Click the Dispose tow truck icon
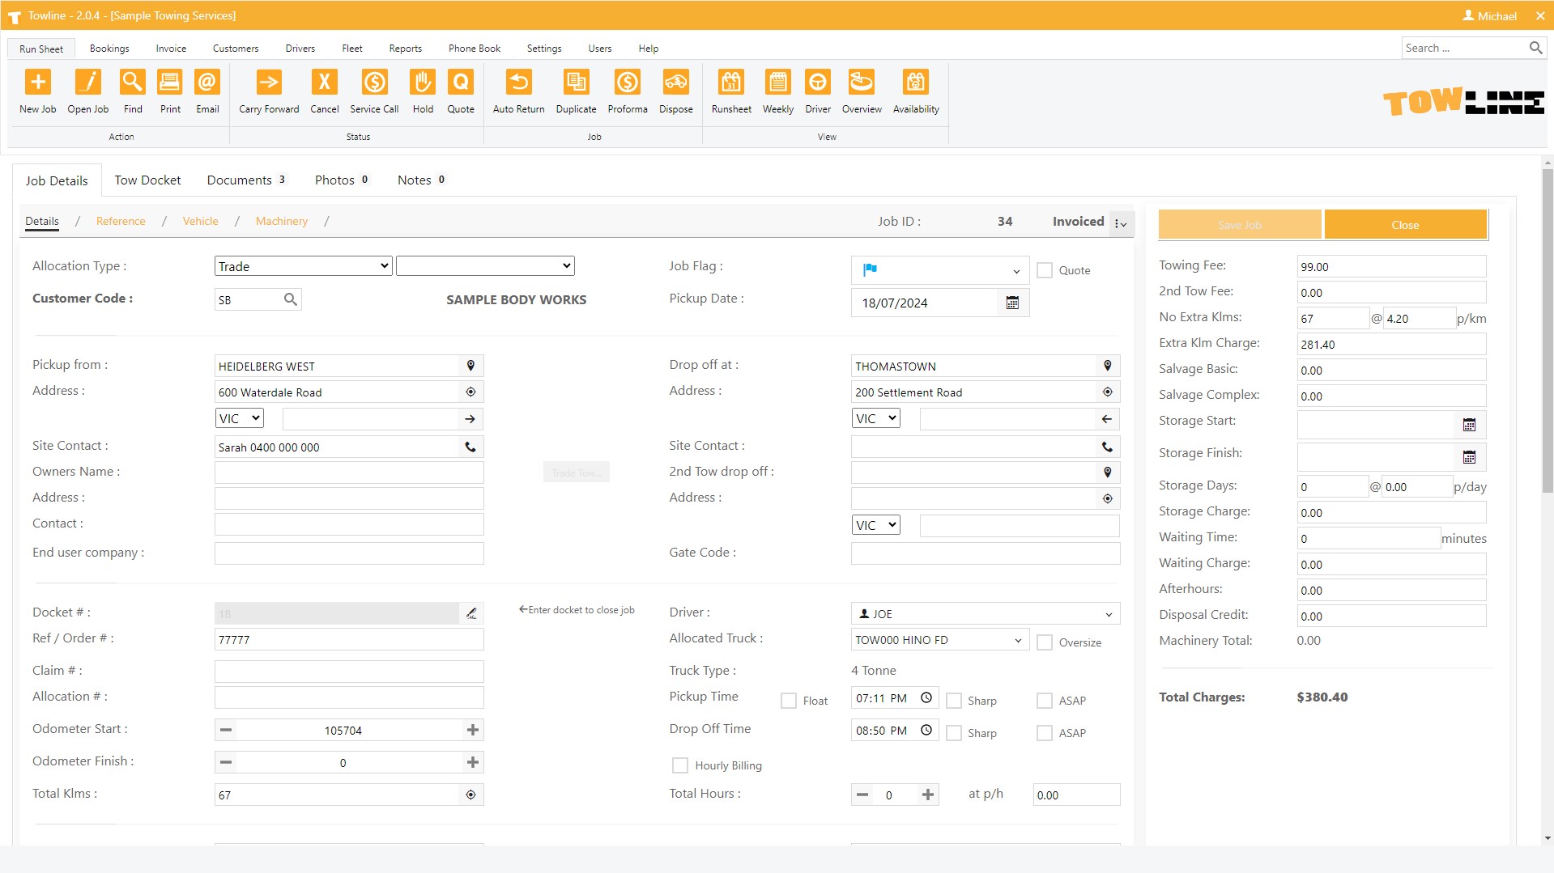Viewport: 1554px width, 873px height. point(675,83)
